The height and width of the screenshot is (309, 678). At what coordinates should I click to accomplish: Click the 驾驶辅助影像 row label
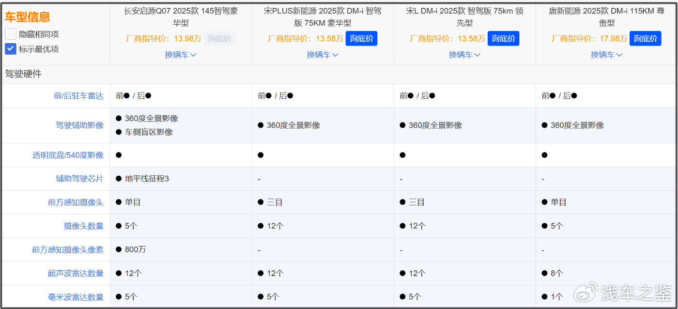coord(79,125)
